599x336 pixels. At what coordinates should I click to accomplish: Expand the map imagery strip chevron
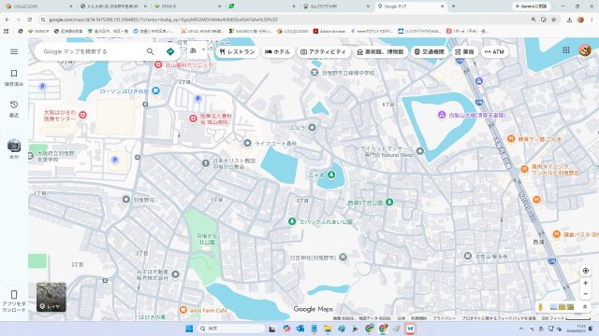(584, 307)
